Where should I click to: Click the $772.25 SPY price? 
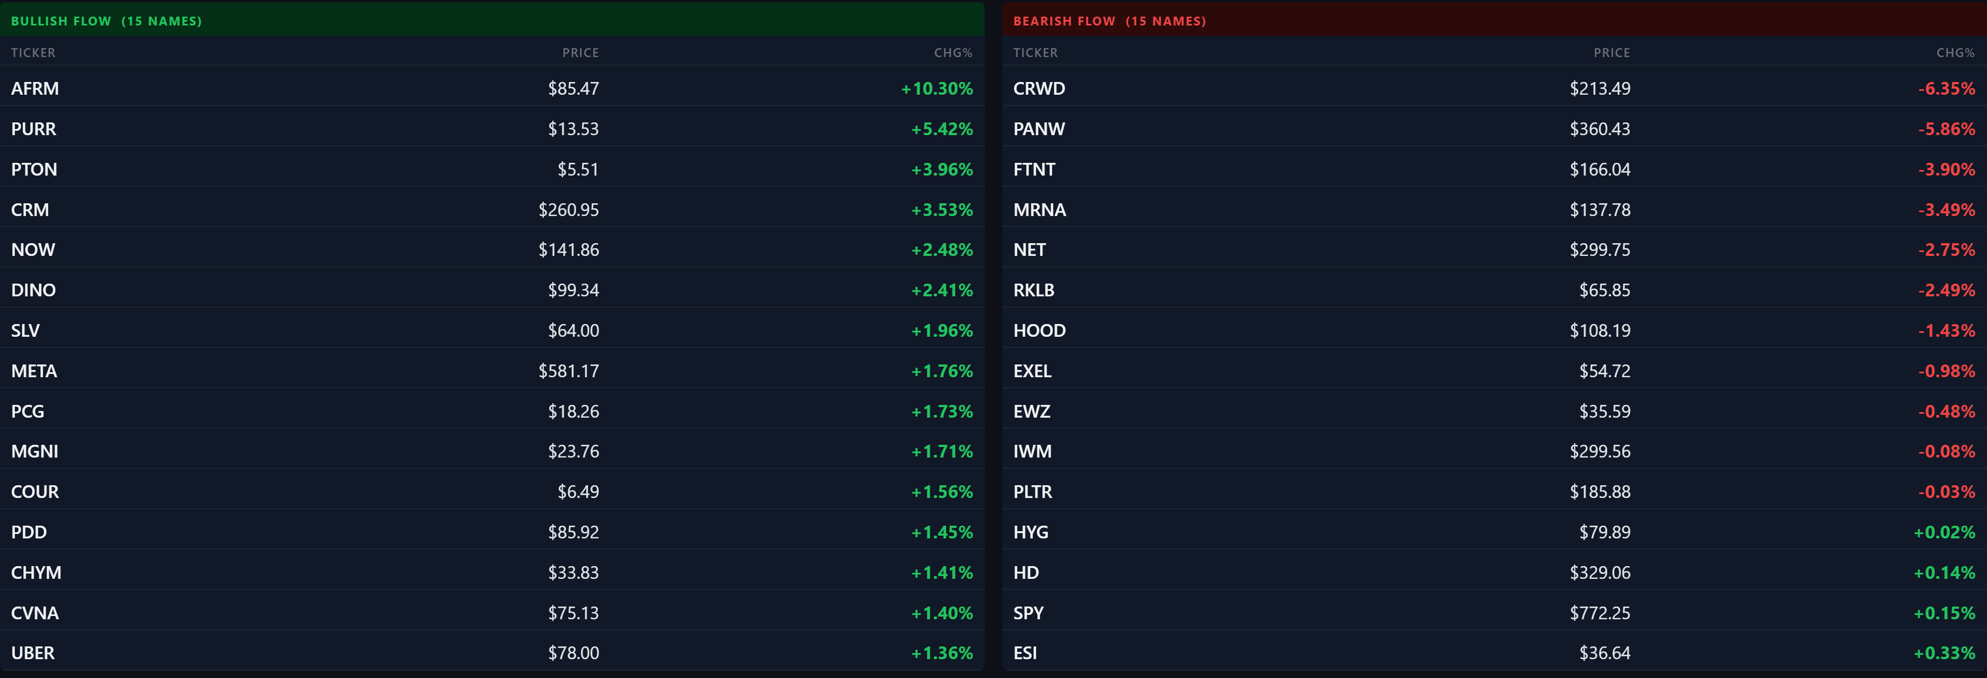click(x=1600, y=613)
